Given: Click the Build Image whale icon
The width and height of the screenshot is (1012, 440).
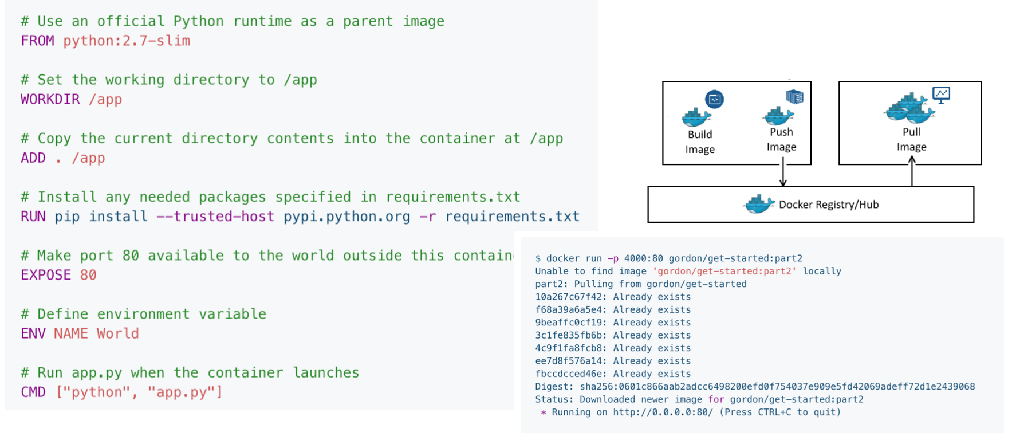Looking at the screenshot, I should click(x=696, y=117).
